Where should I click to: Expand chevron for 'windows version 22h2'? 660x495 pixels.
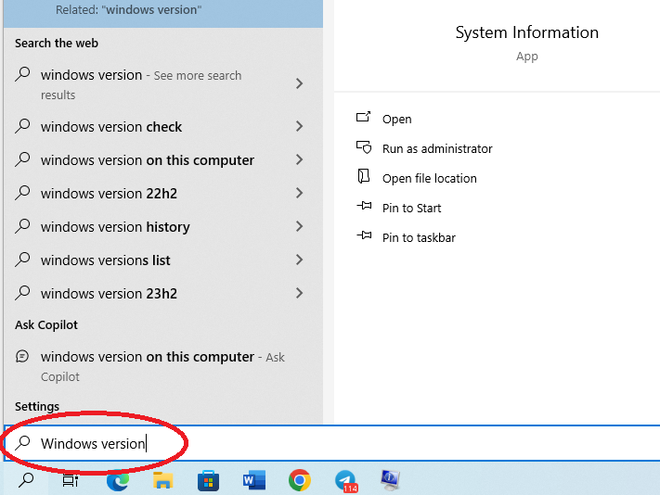click(x=299, y=193)
